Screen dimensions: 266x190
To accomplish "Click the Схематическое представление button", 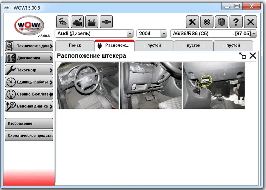I will click(29, 136).
